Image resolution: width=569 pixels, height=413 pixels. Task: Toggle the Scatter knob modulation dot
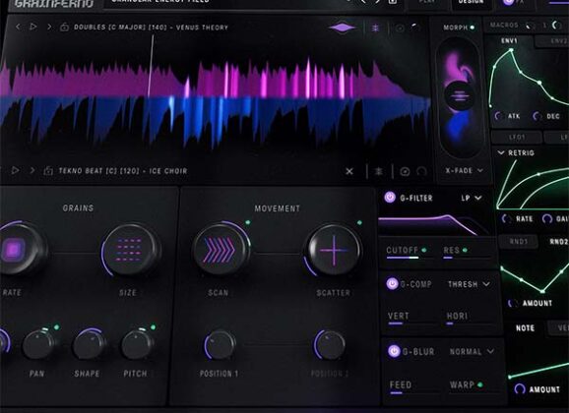(x=359, y=222)
